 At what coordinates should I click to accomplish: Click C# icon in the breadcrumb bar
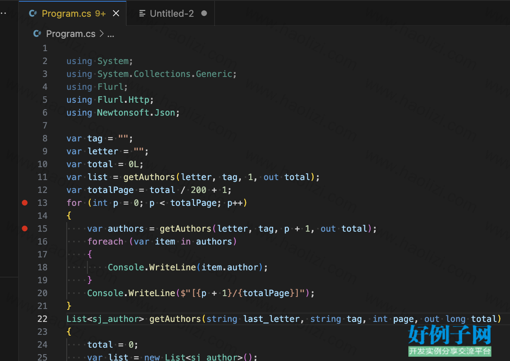click(37, 34)
